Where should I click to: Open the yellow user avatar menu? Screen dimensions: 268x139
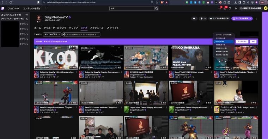(266, 8)
